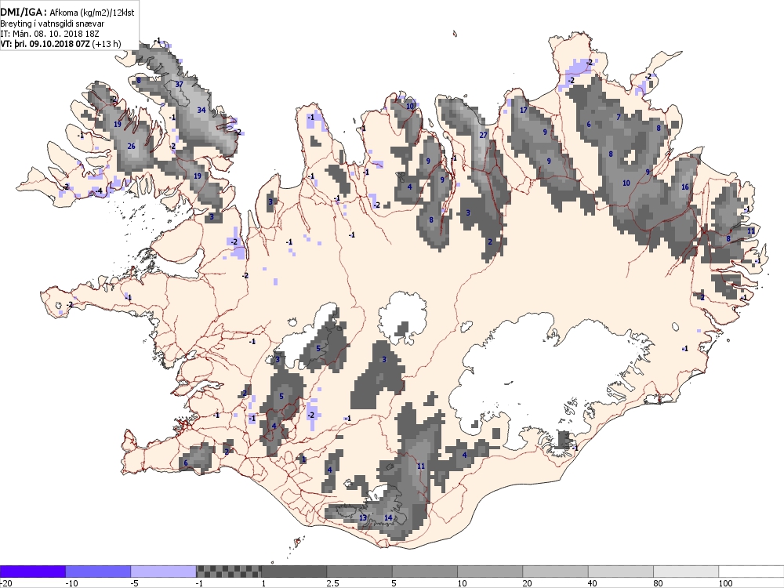Select the dark gray 1 to 2.5 legend swatch
784x588 pixels.
pos(294,572)
